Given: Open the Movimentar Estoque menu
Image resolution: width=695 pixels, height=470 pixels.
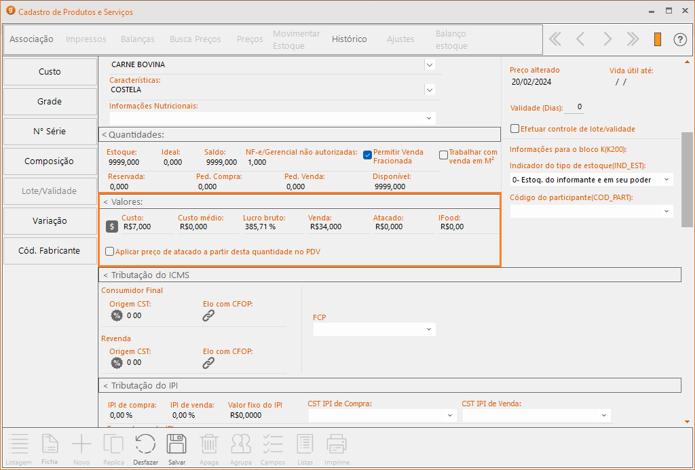Looking at the screenshot, I should (x=297, y=40).
